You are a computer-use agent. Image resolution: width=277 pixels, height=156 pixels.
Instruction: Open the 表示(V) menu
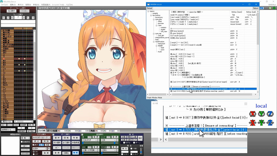pos(20,5)
